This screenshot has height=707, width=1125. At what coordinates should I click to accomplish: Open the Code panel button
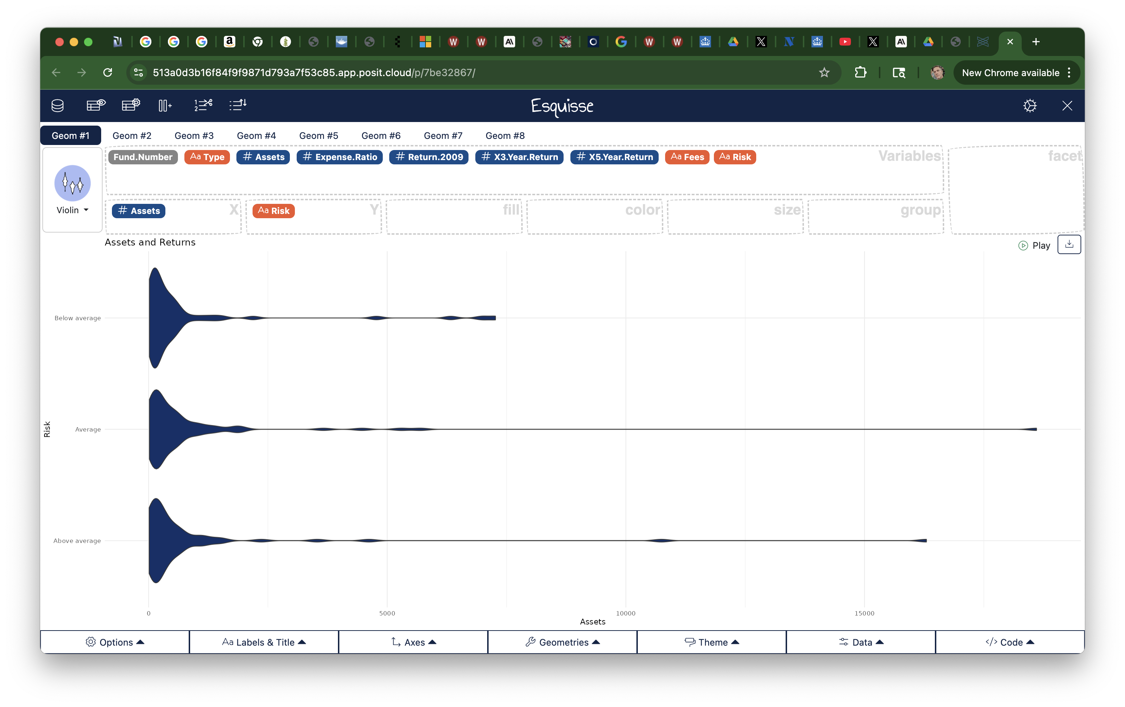pos(1009,642)
